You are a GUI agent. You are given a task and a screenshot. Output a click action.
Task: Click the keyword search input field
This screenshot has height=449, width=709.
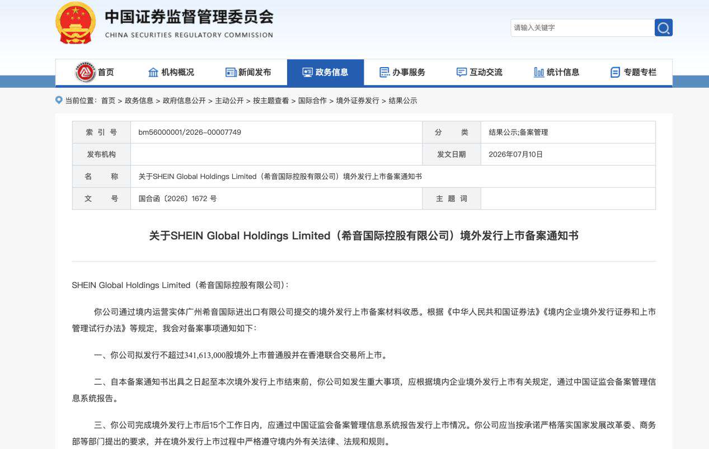[x=583, y=27]
